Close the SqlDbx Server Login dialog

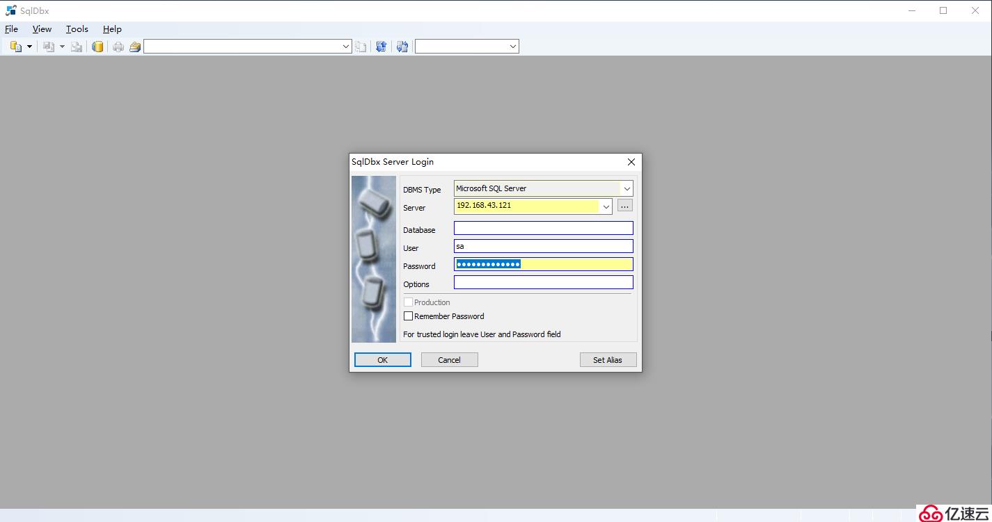pos(631,162)
